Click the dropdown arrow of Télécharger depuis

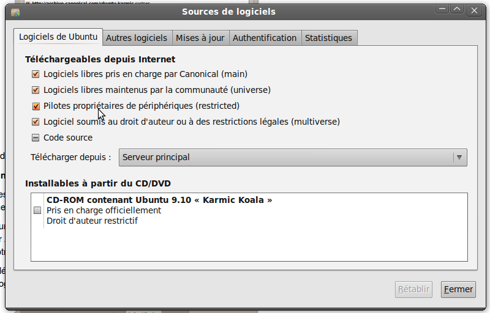(459, 158)
